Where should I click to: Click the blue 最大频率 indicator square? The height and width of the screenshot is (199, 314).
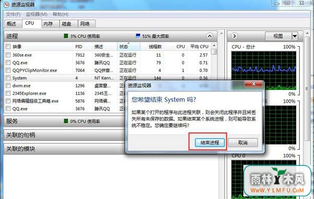point(138,36)
